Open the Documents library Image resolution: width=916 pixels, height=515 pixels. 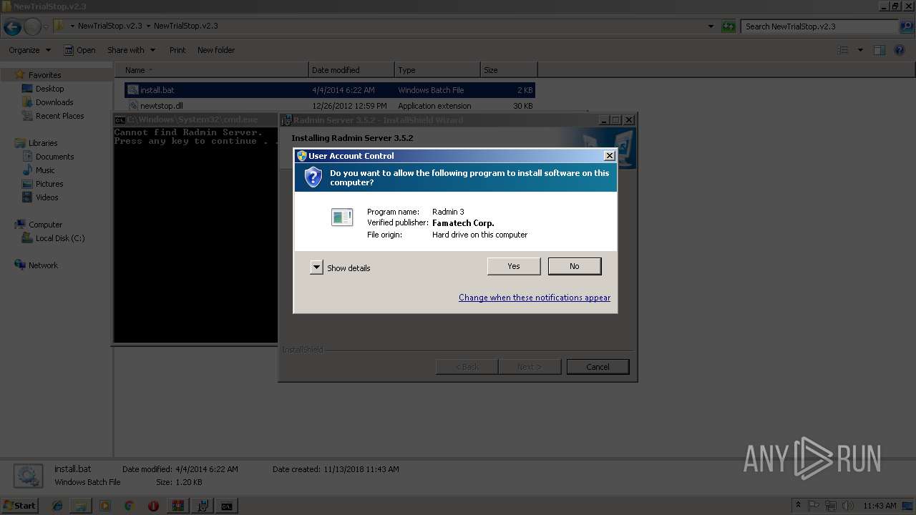[54, 157]
